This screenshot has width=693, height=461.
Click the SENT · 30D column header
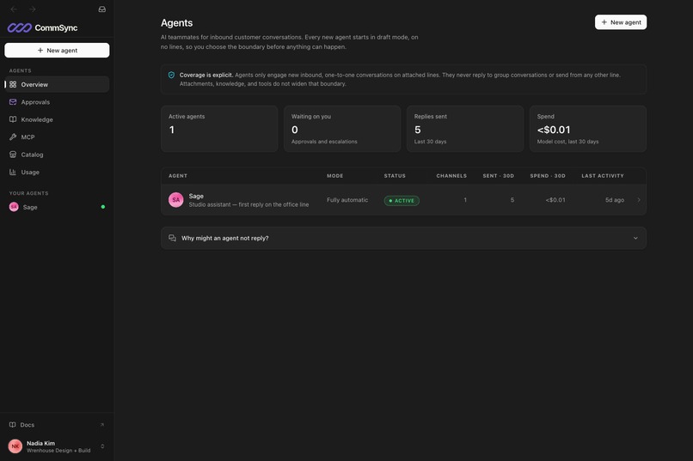pyautogui.click(x=498, y=176)
